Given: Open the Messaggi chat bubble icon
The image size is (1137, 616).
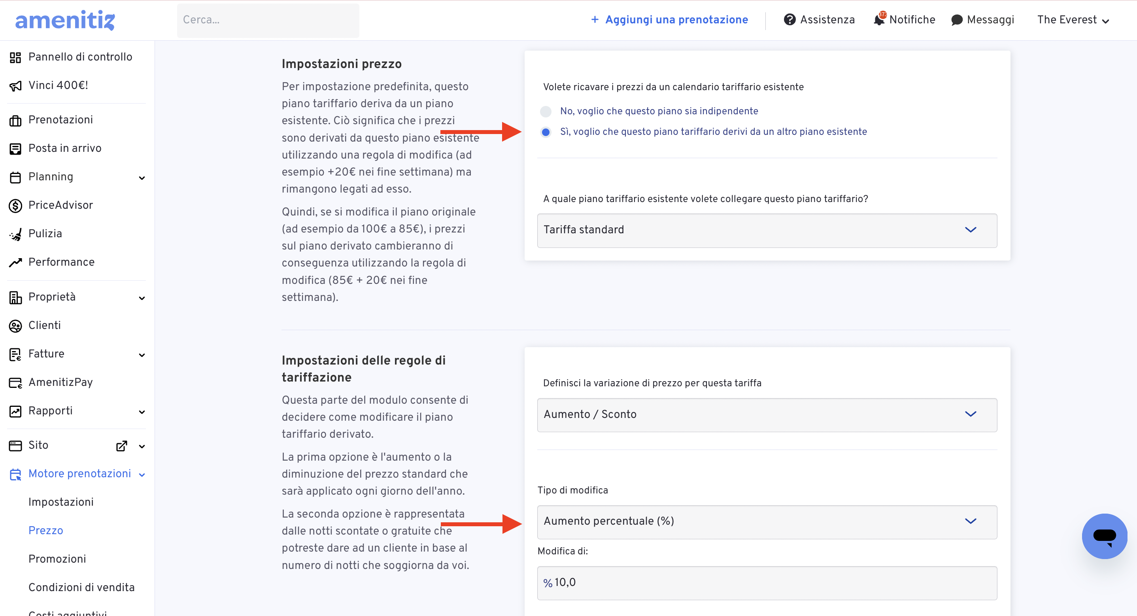Looking at the screenshot, I should pyautogui.click(x=956, y=20).
